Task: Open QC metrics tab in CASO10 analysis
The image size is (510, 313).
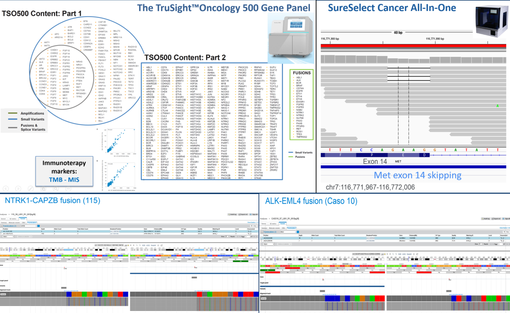Action: click(273, 224)
